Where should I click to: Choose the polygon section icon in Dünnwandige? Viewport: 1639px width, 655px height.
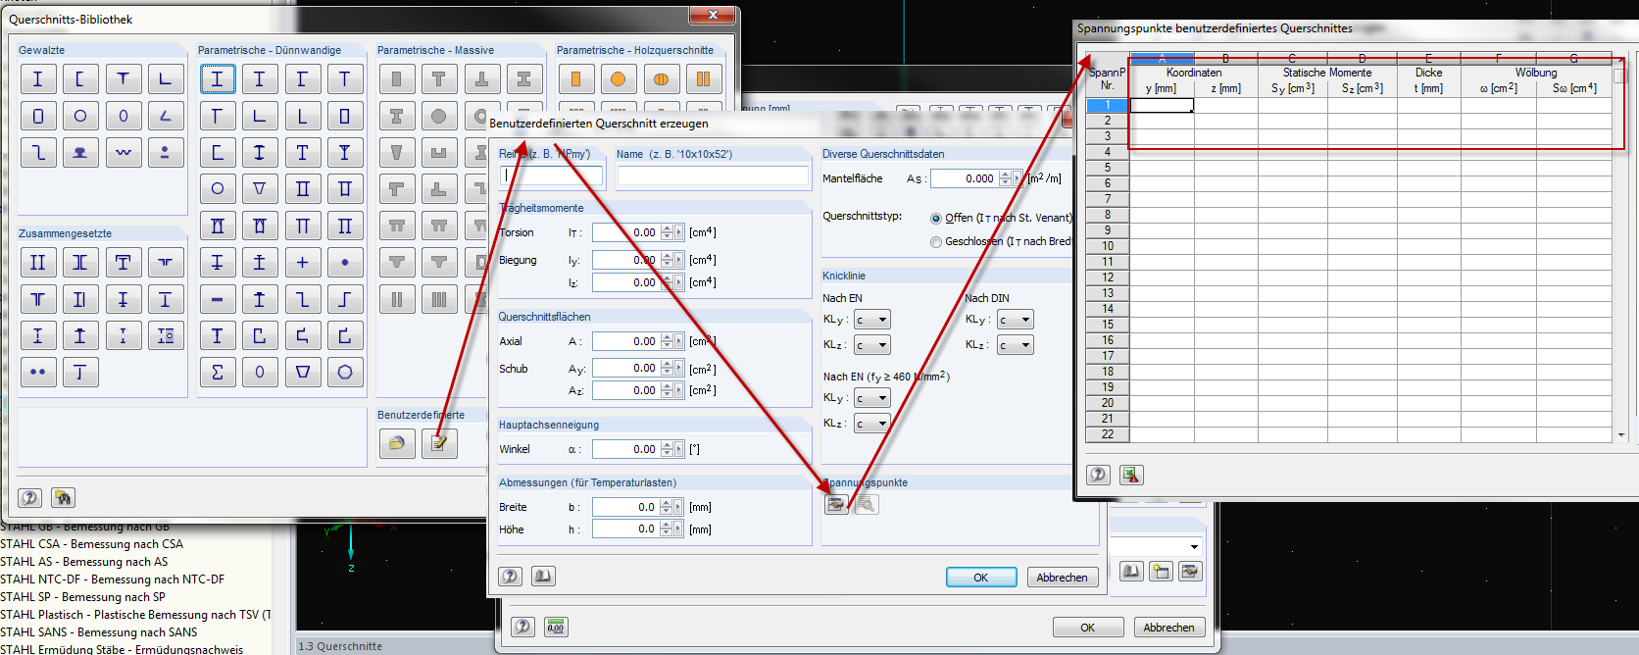click(345, 372)
